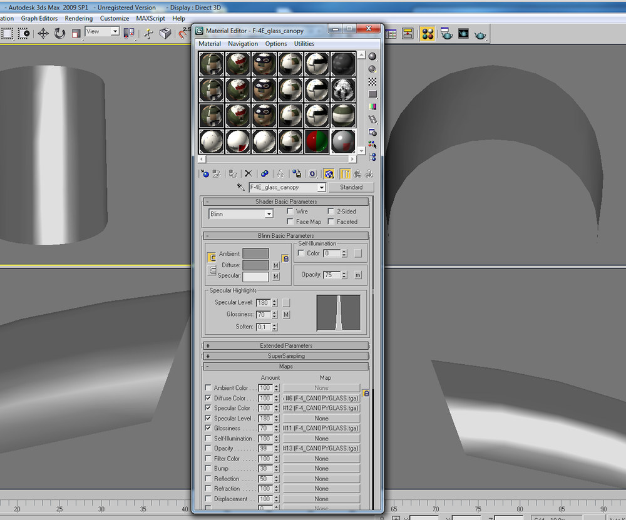Viewport: 626px width, 520px height.
Task: Open the Rendered Frame Window icon
Action: pos(463,34)
